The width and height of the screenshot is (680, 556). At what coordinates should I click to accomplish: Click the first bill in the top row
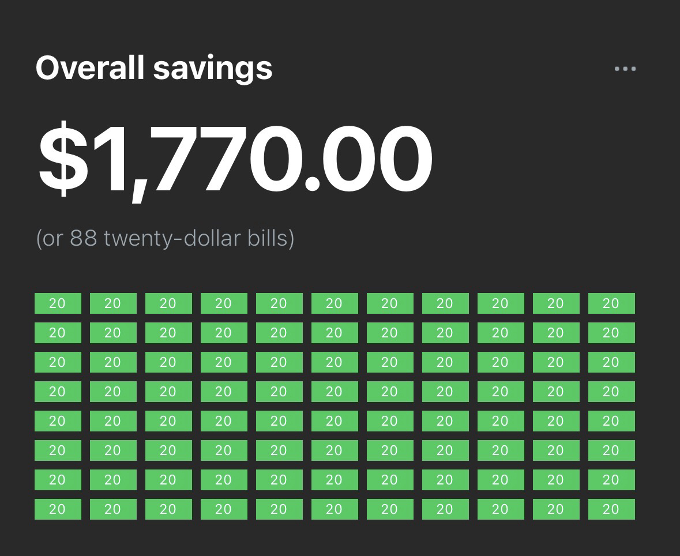58,303
